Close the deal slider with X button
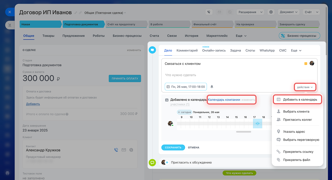This screenshot has height=180, width=332. tap(10, 12)
